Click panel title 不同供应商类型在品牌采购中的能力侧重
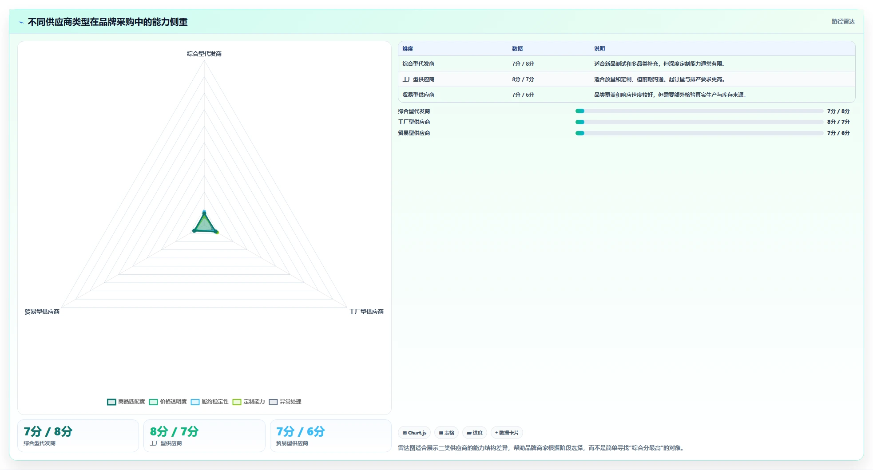Screen dimensions: 873x470 coord(108,22)
